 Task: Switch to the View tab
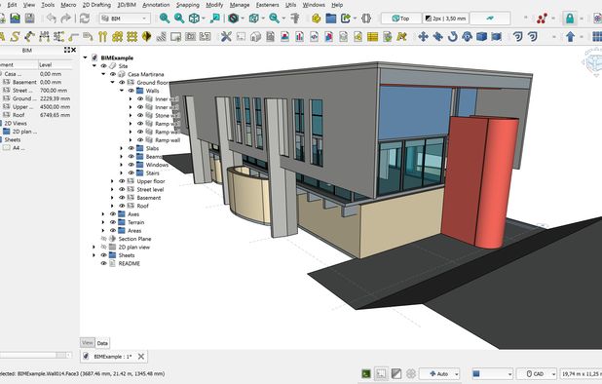88,342
